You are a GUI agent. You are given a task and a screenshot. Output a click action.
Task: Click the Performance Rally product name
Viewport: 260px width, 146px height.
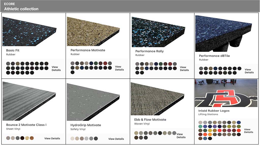149,51
